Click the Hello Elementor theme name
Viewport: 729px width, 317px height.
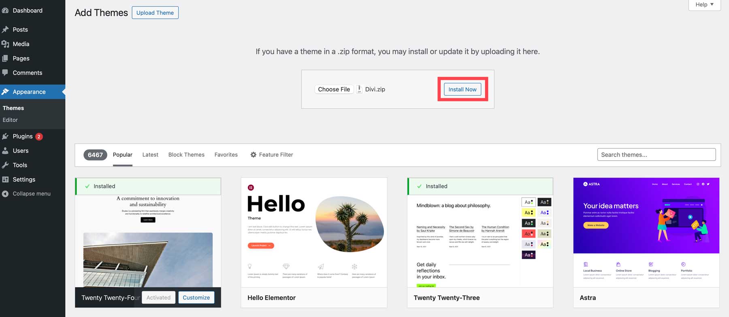272,298
